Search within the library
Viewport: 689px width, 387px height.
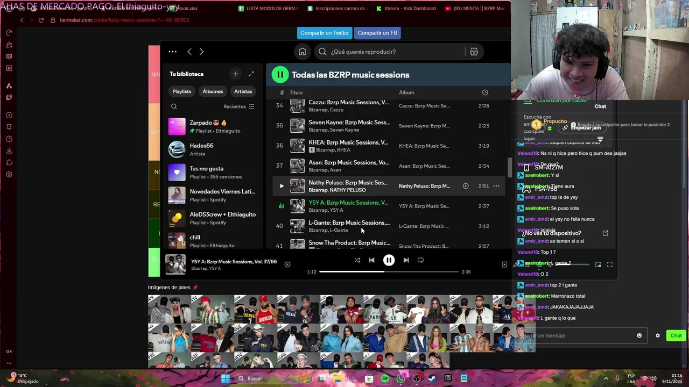click(174, 106)
